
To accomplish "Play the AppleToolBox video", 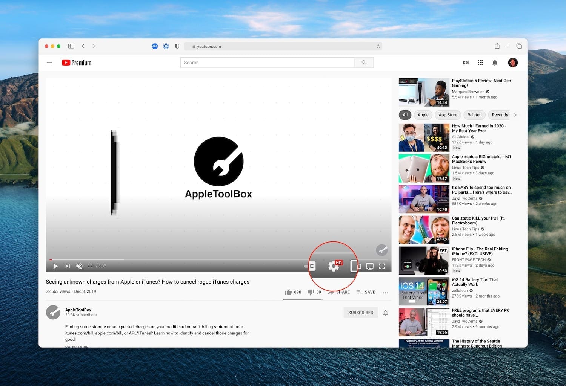I will coord(55,266).
